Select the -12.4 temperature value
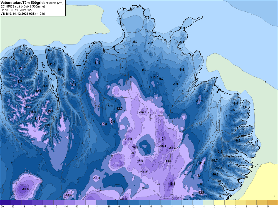Screen dimensions: 278x208 (38, 91)
